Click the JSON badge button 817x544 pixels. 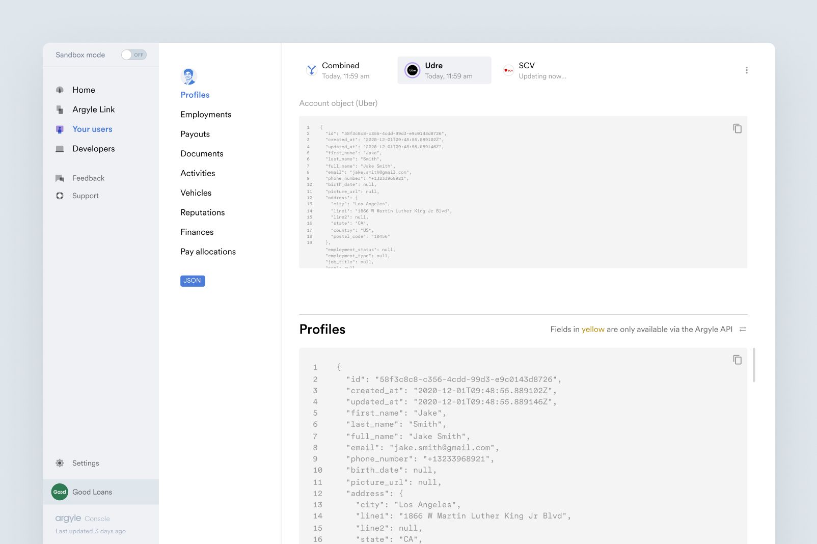(193, 281)
